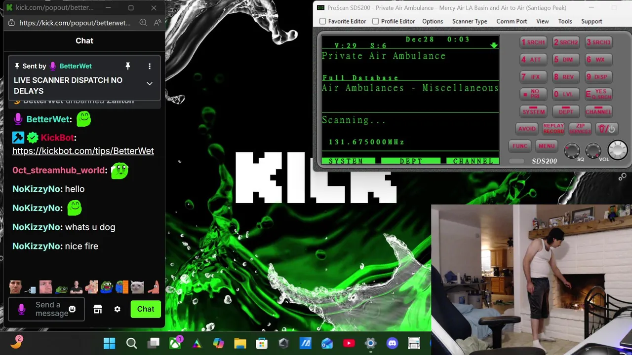Enable the Favorite Editor checkbox
The width and height of the screenshot is (632, 355).
(x=322, y=21)
